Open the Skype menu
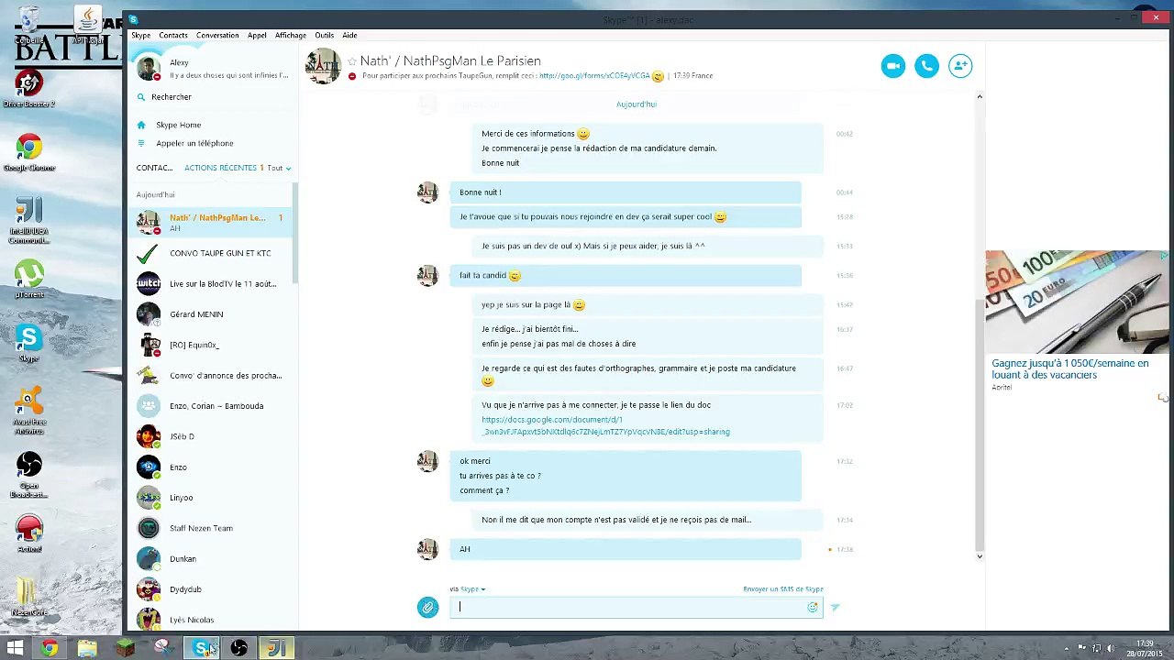Screen dimensions: 1174x660 pyautogui.click(x=140, y=35)
